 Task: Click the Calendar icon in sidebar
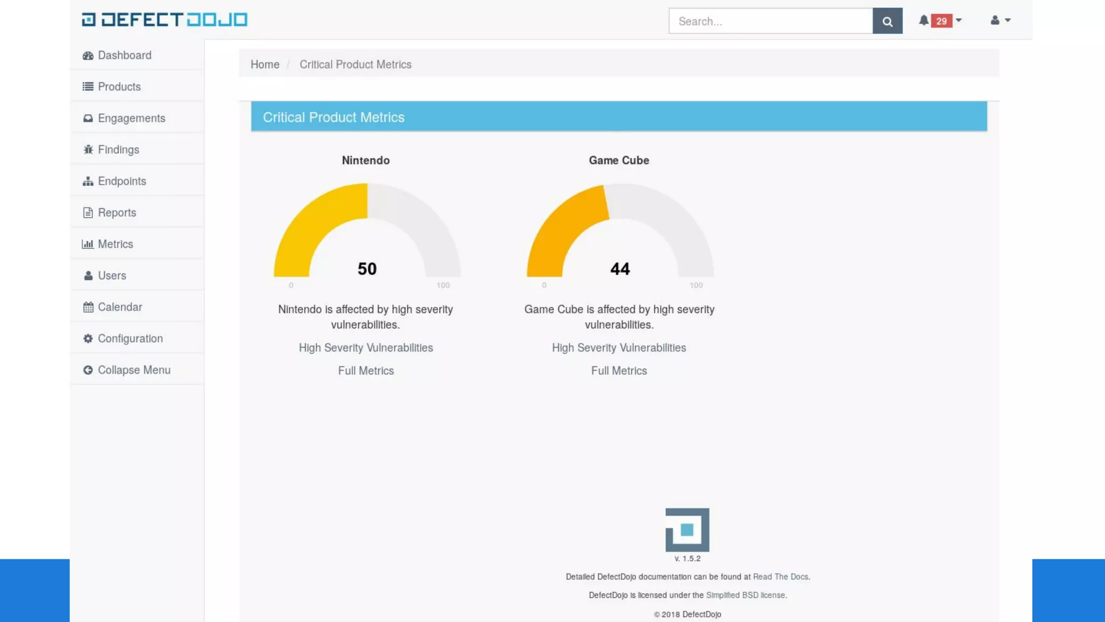tap(88, 307)
